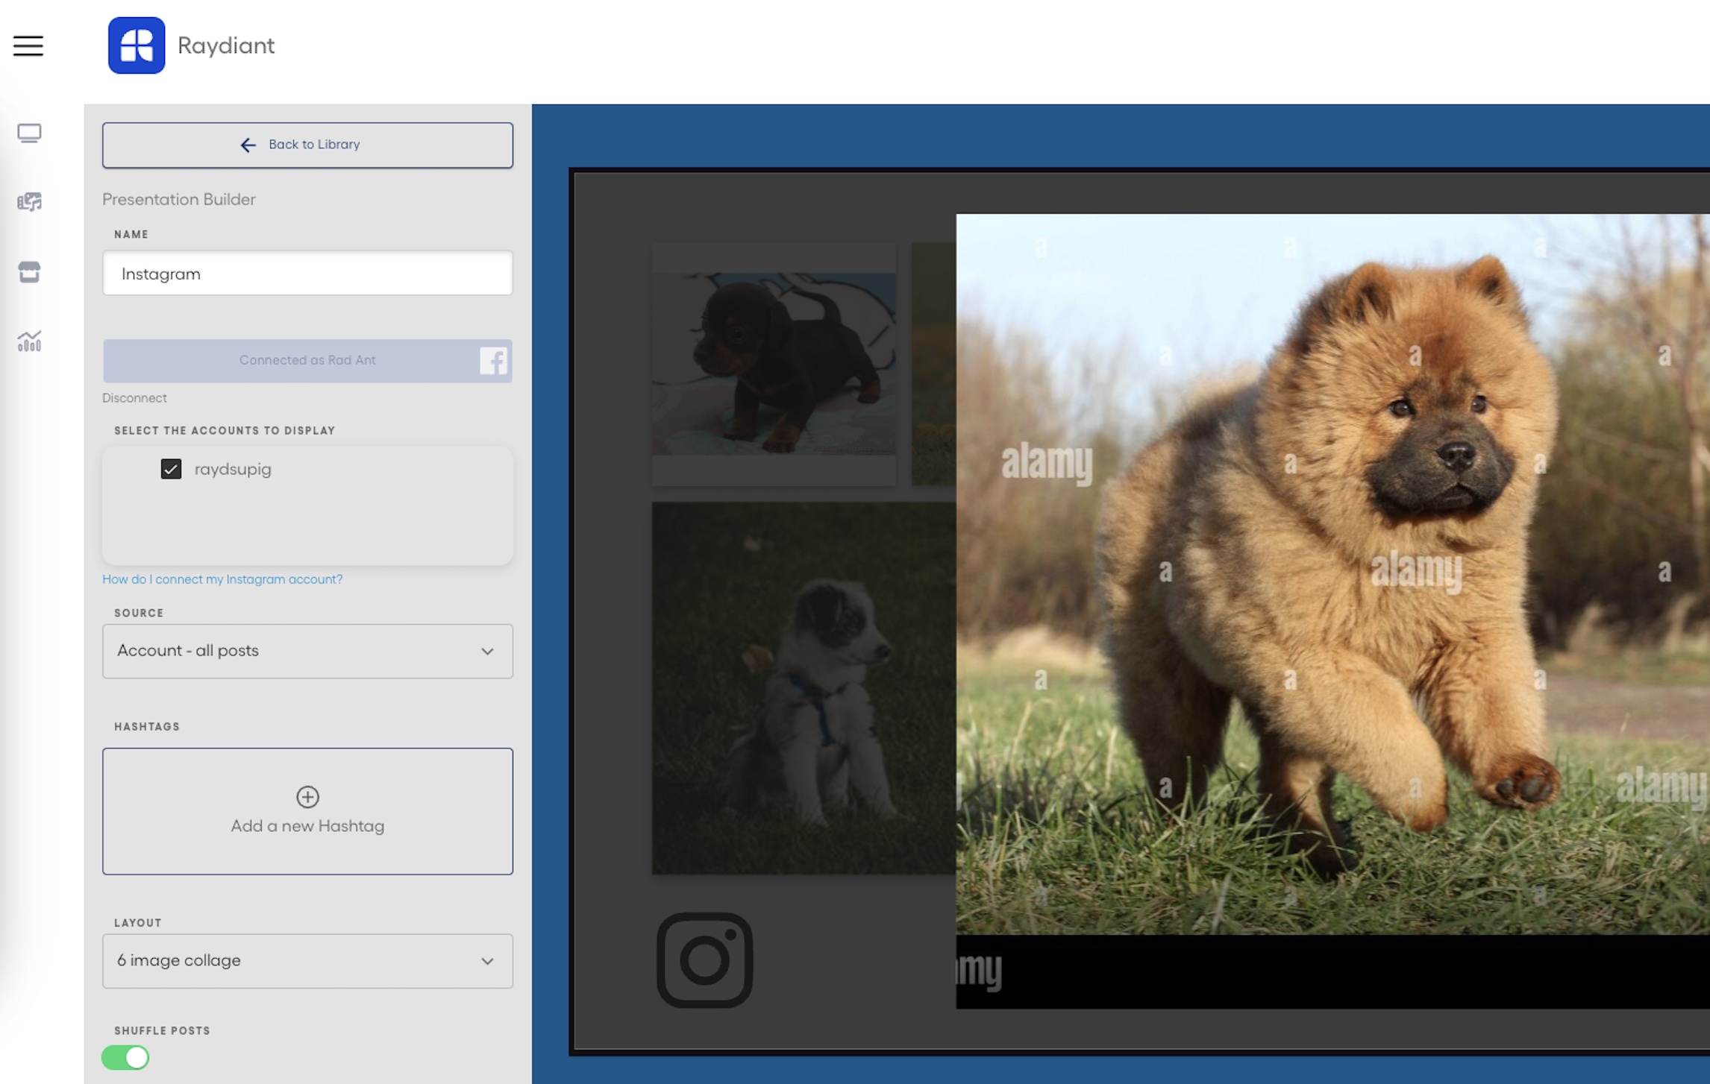The width and height of the screenshot is (1710, 1084).
Task: Expand the Layout dropdown showing 6 image collage
Action: (x=307, y=961)
